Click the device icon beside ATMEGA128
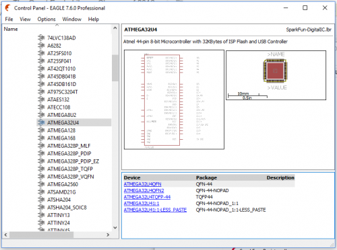The height and width of the screenshot is (250, 337). (41, 130)
